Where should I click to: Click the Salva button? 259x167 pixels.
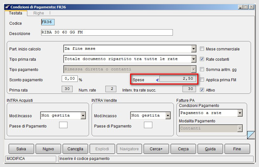21,149
